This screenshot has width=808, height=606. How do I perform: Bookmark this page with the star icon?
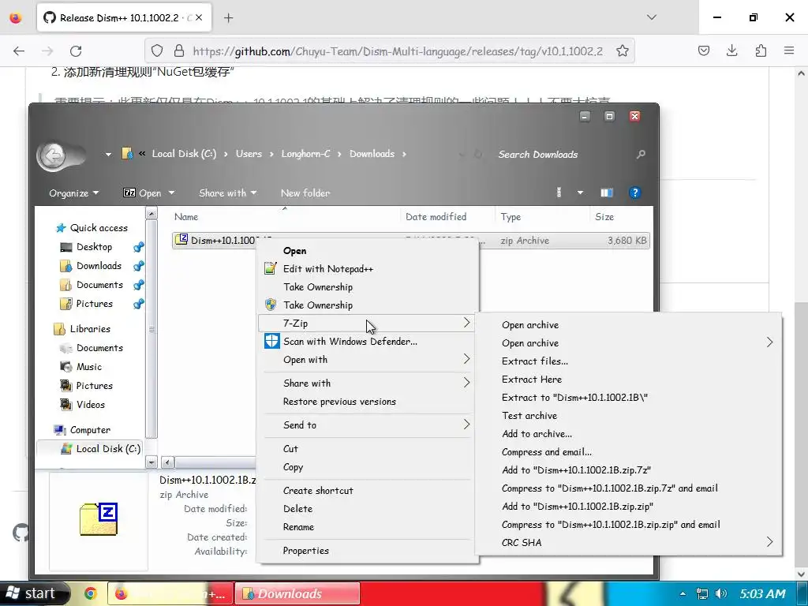click(623, 51)
